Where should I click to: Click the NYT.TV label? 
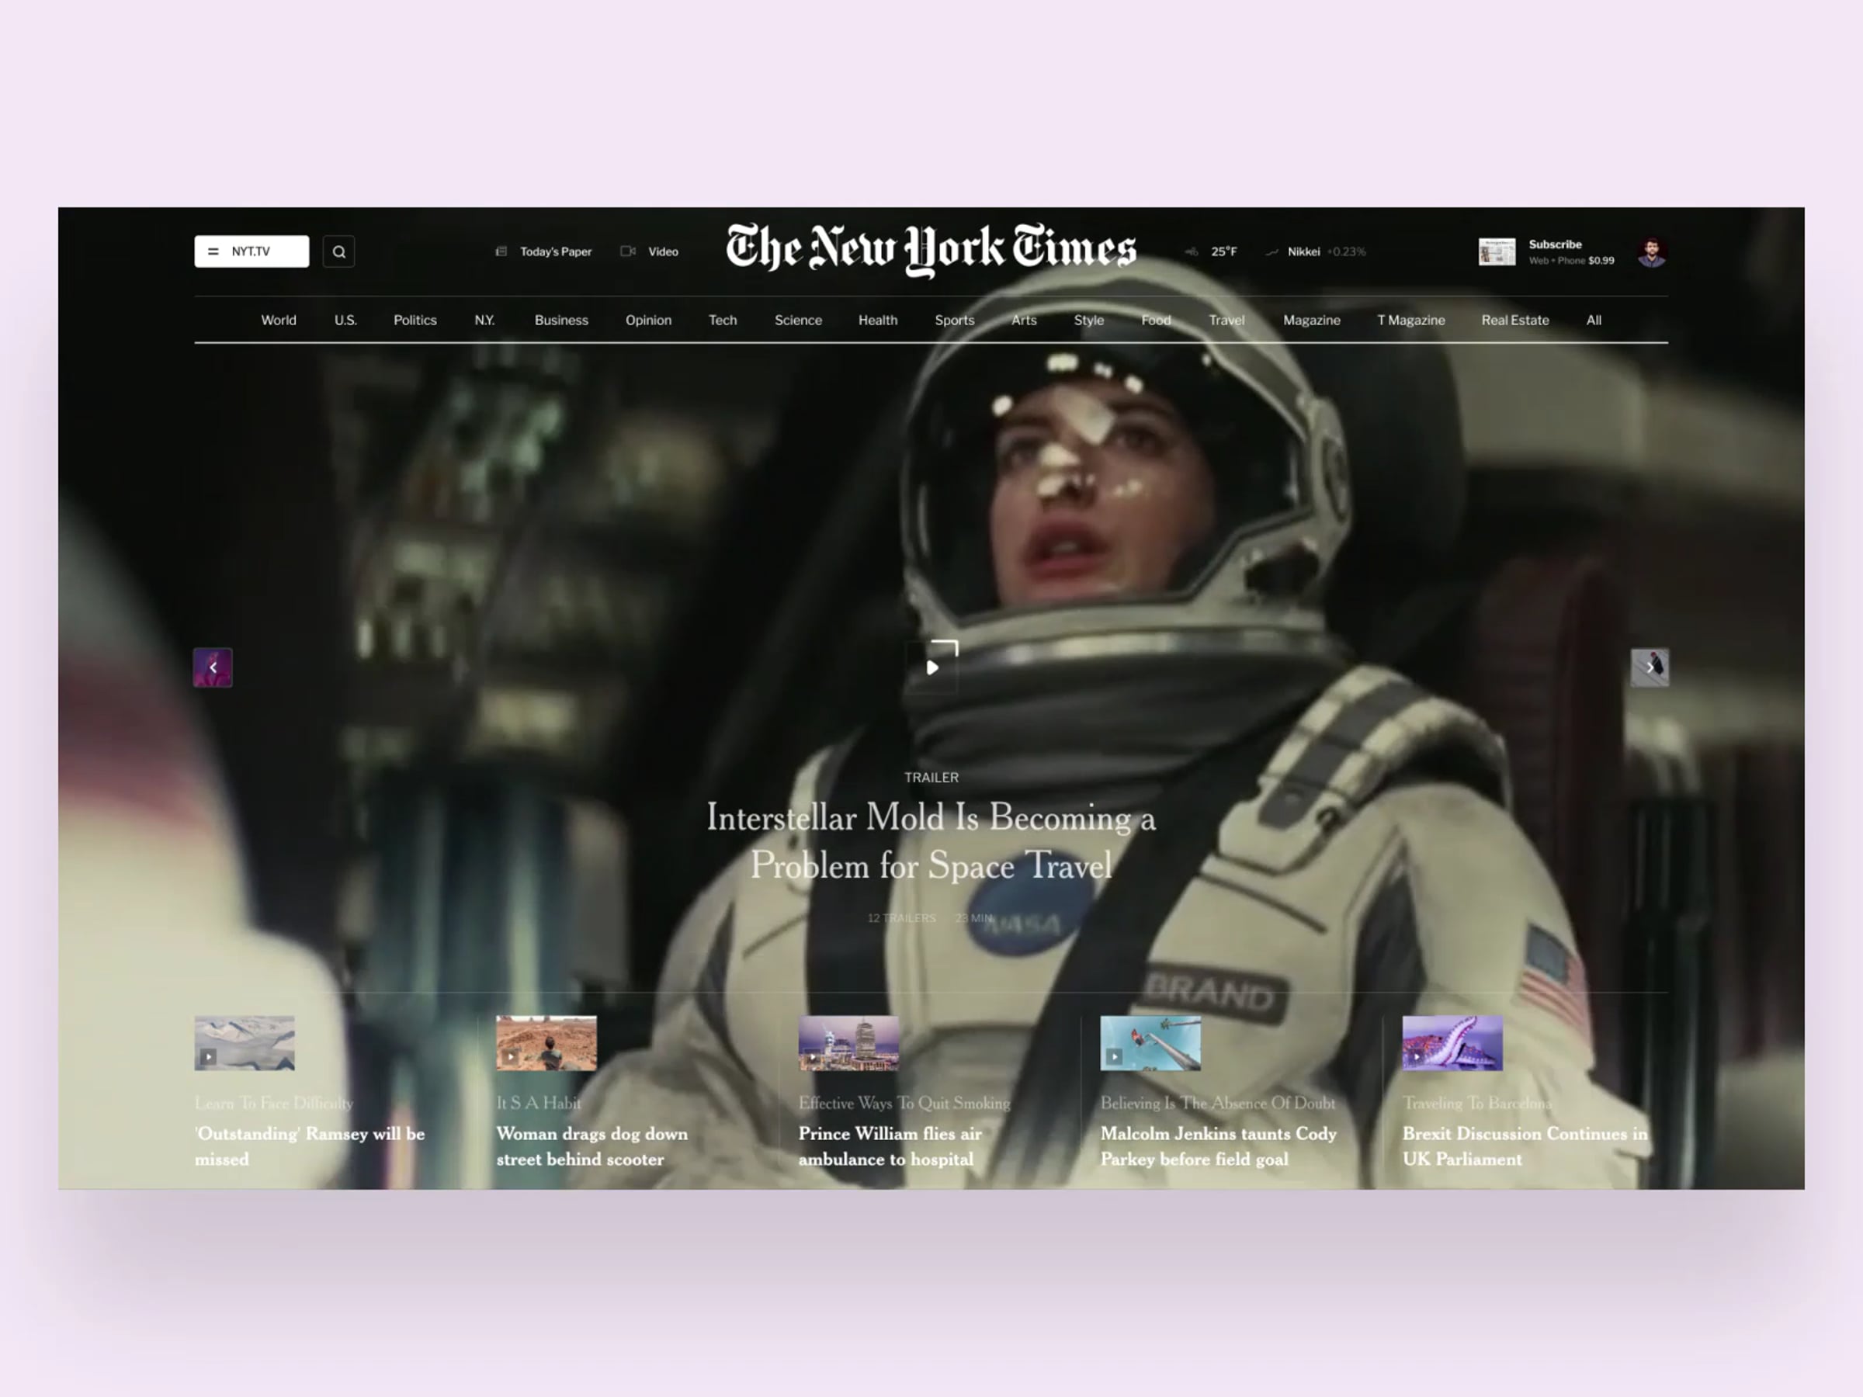(251, 251)
